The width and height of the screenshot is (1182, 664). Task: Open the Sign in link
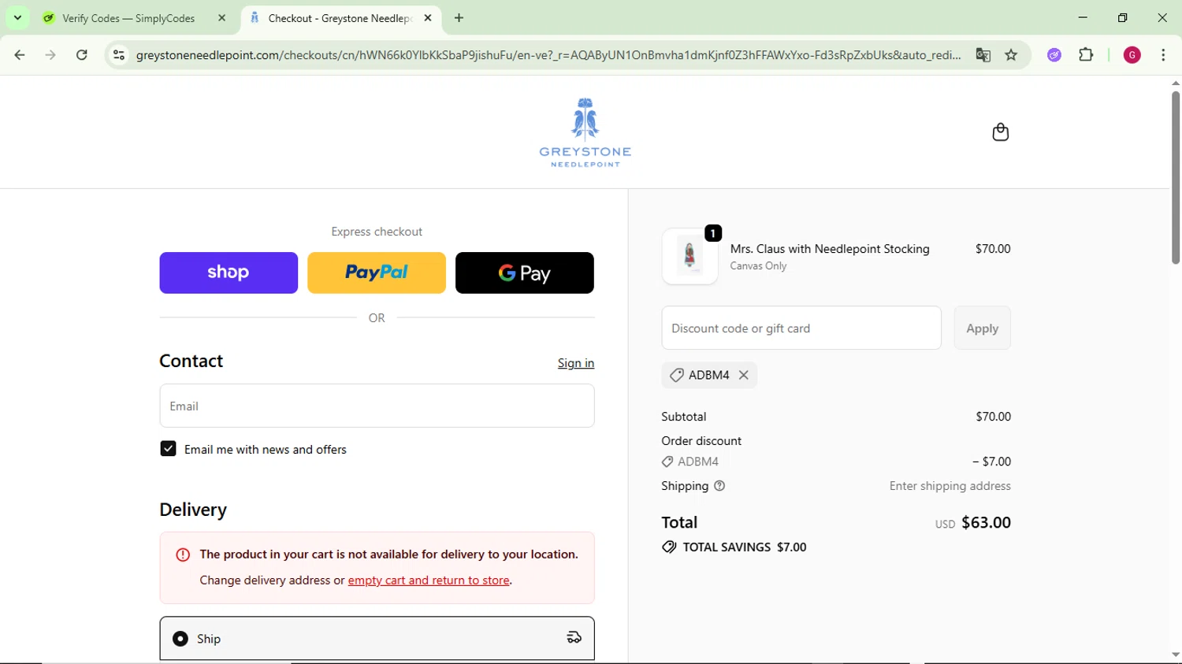click(576, 363)
